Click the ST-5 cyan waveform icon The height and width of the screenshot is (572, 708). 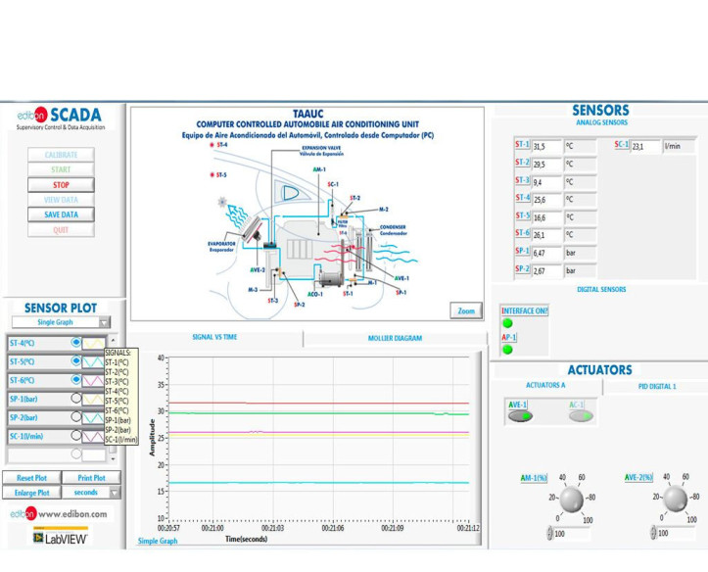[x=93, y=361]
